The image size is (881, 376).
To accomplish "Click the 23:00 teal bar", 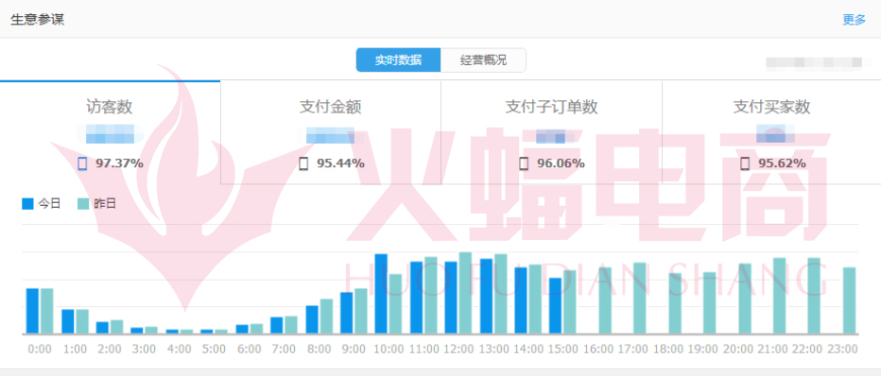I will pos(850,300).
